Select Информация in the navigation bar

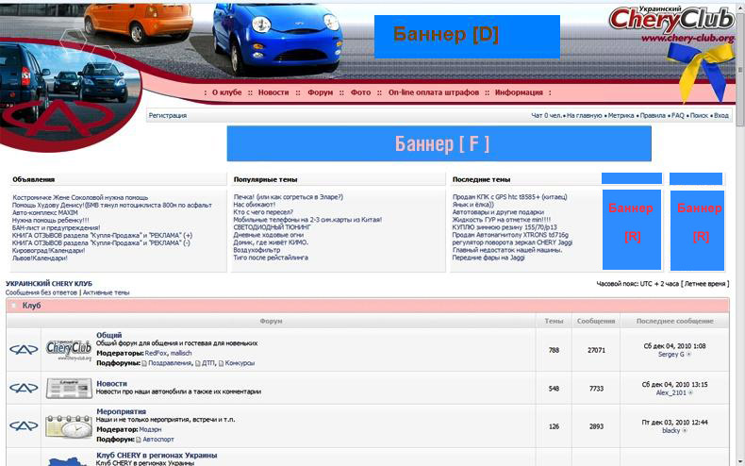[519, 92]
